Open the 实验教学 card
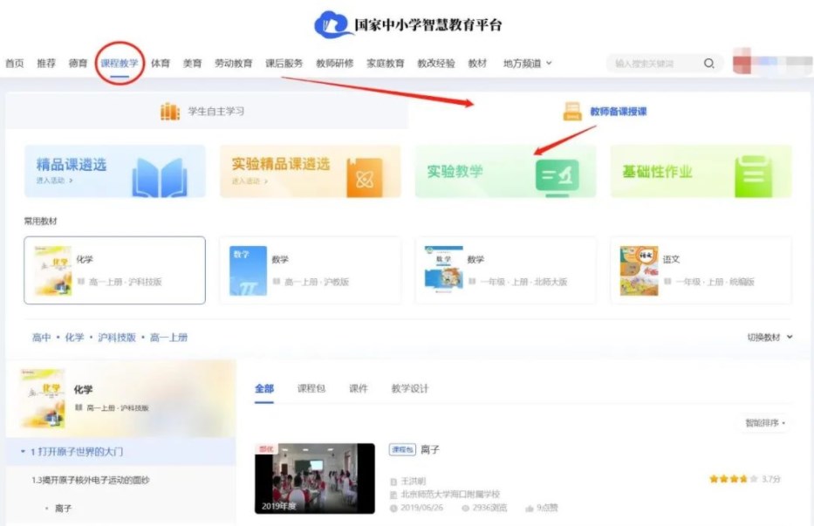The height and width of the screenshot is (526, 814). point(505,171)
